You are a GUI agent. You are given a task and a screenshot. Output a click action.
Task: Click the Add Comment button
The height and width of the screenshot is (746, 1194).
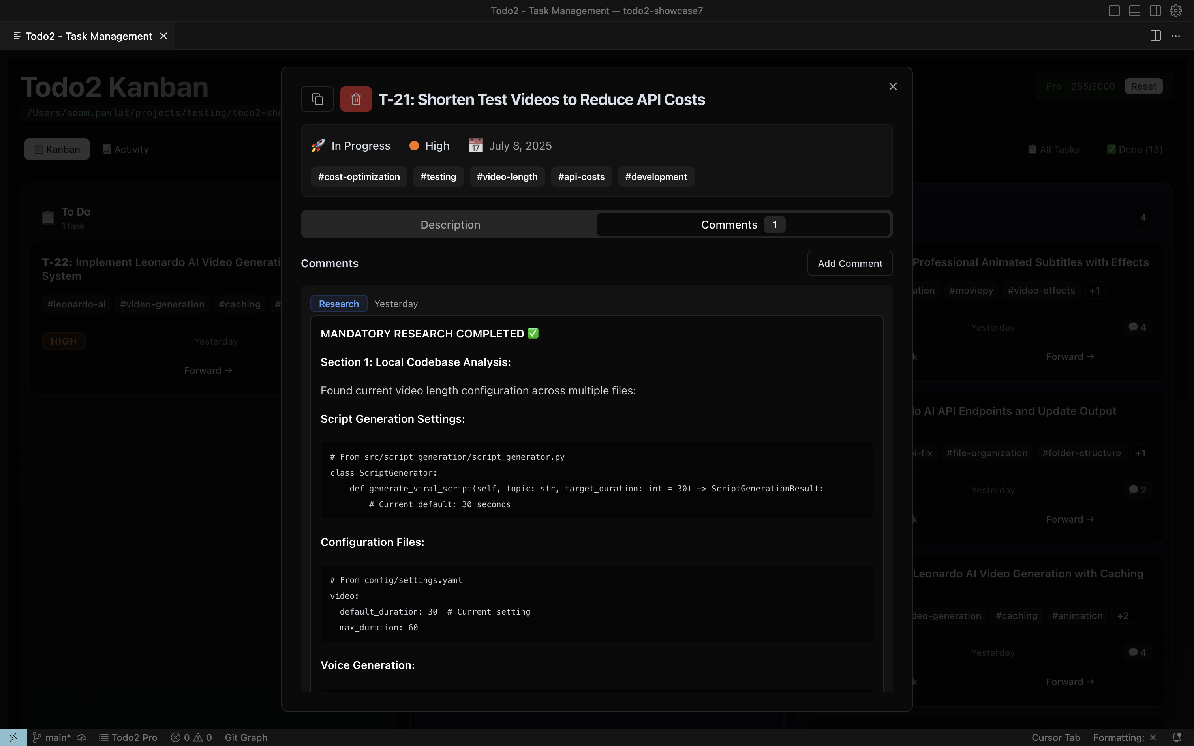point(850,264)
